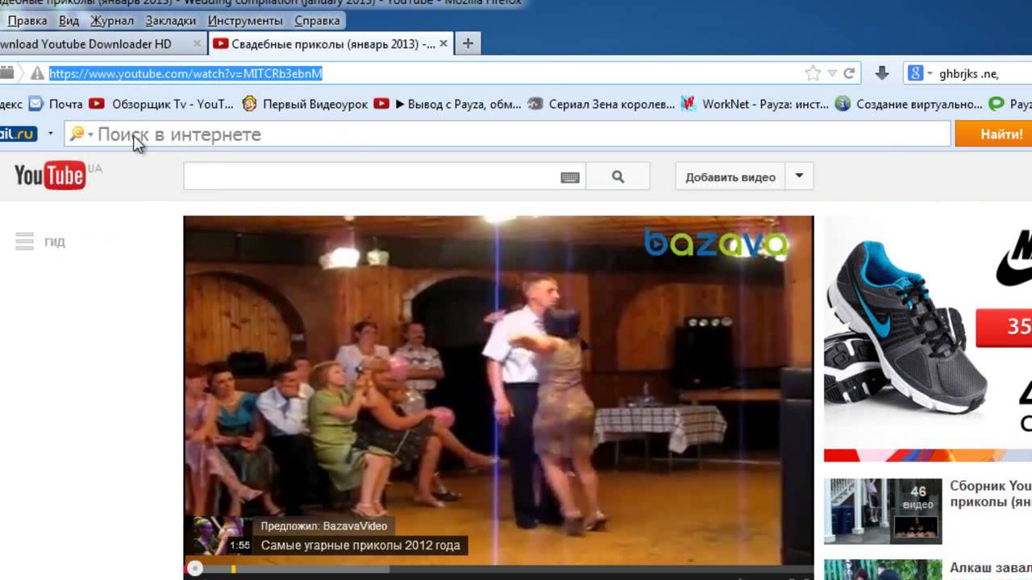Open the Первый Видеоурок bookmark

305,104
